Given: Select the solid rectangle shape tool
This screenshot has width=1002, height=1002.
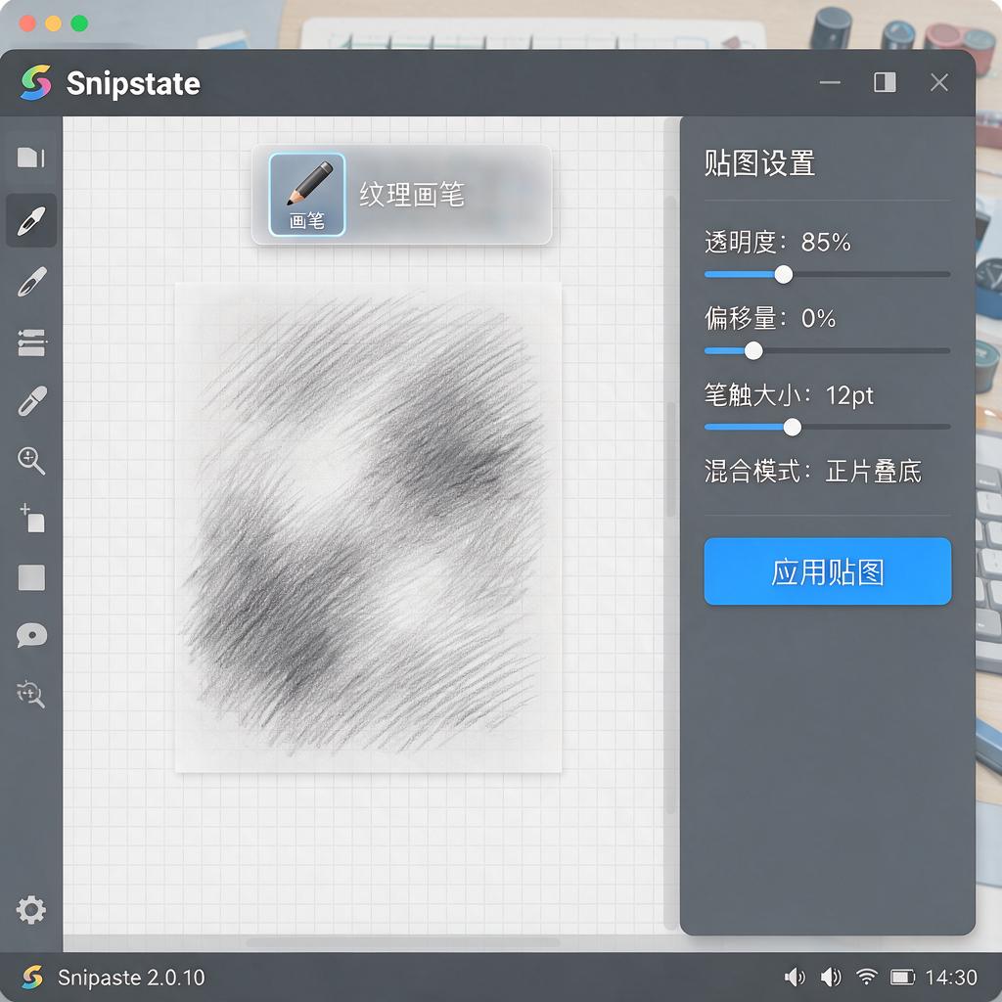Looking at the screenshot, I should coord(31,577).
